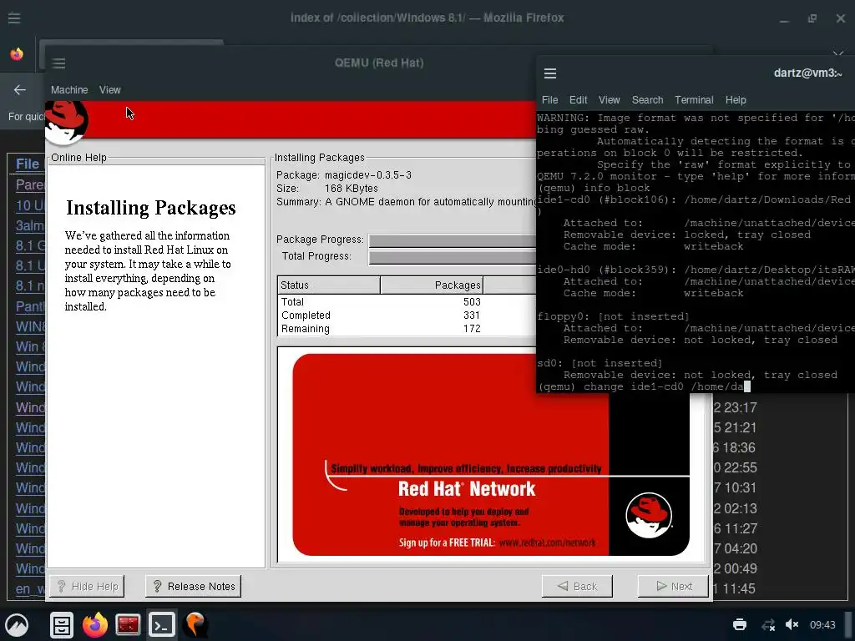
Task: Open the QEMU window hamburger menu
Action: 59,63
